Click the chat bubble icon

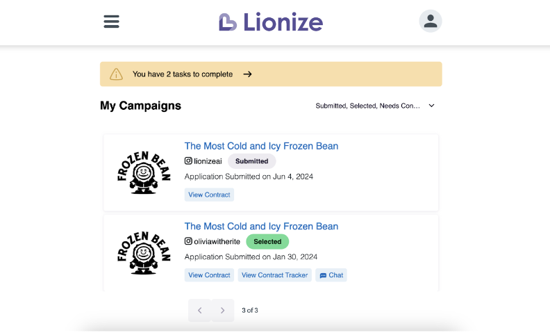coord(322,275)
